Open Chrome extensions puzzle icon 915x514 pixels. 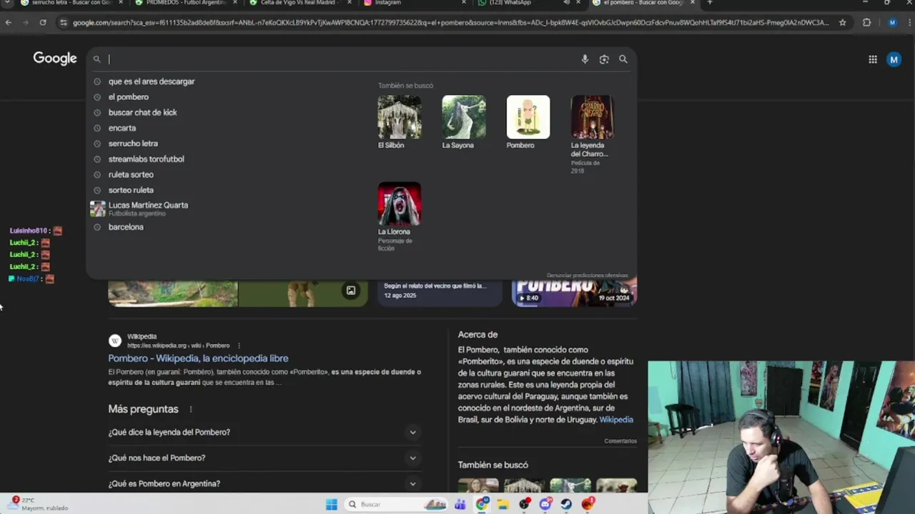tap(866, 22)
